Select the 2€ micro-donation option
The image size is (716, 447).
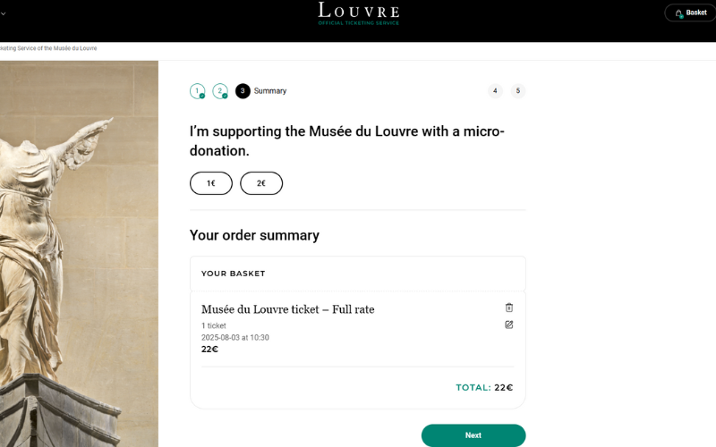click(x=261, y=183)
